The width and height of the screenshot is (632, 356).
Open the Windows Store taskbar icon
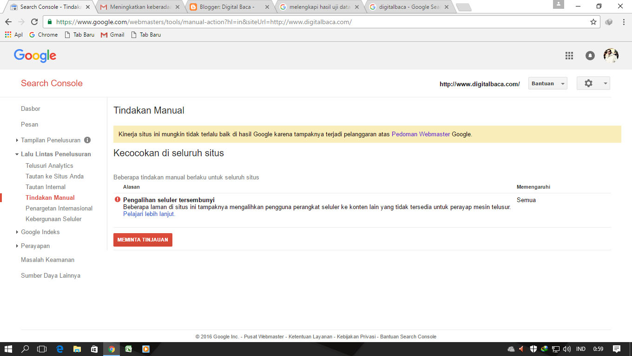[x=94, y=349]
